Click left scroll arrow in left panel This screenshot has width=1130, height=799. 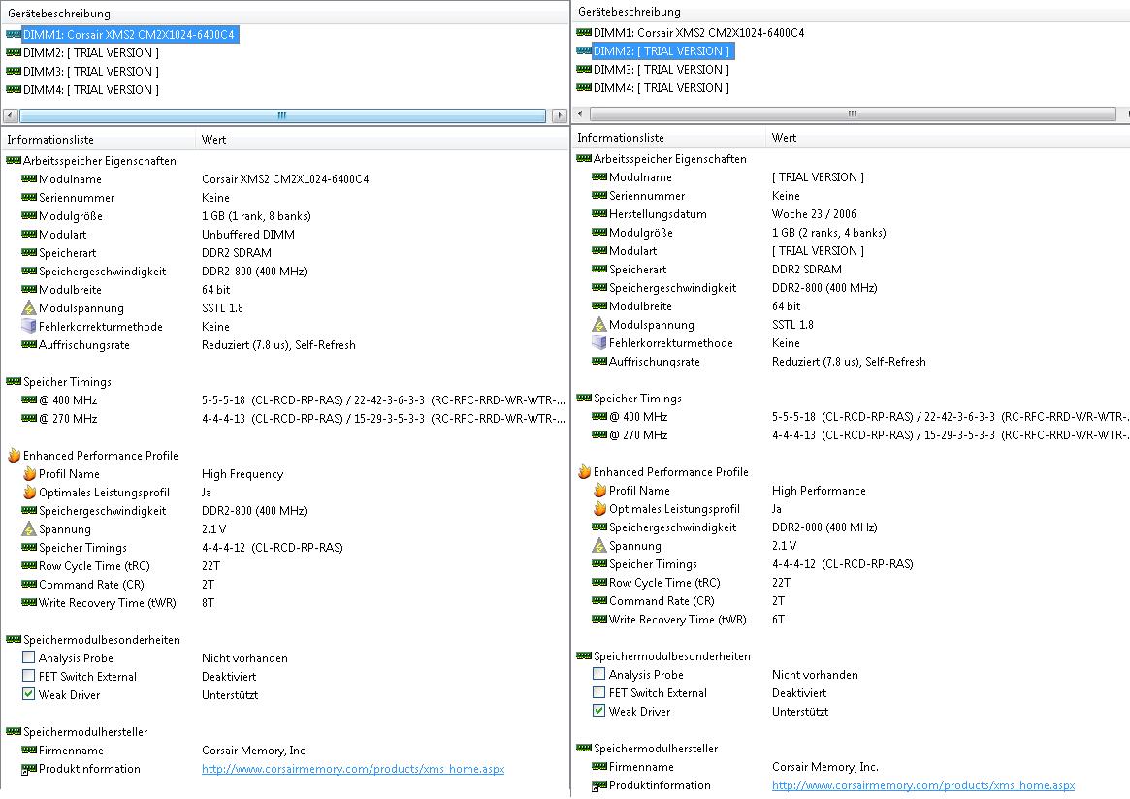point(10,115)
